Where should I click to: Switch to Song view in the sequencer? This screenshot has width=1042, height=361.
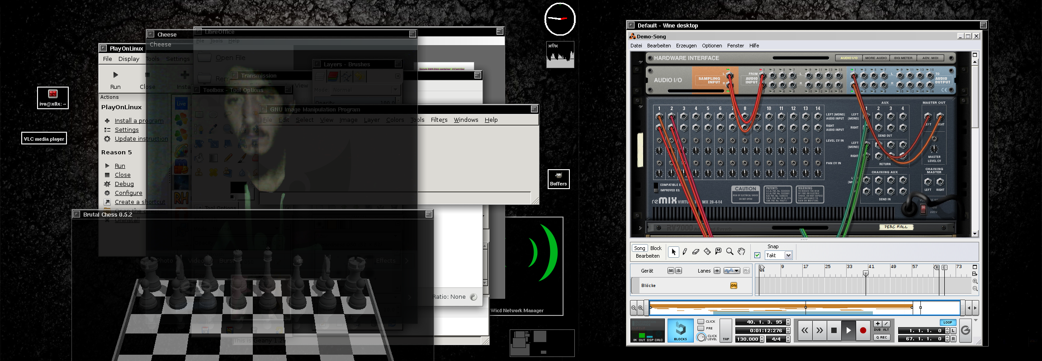tap(639, 248)
